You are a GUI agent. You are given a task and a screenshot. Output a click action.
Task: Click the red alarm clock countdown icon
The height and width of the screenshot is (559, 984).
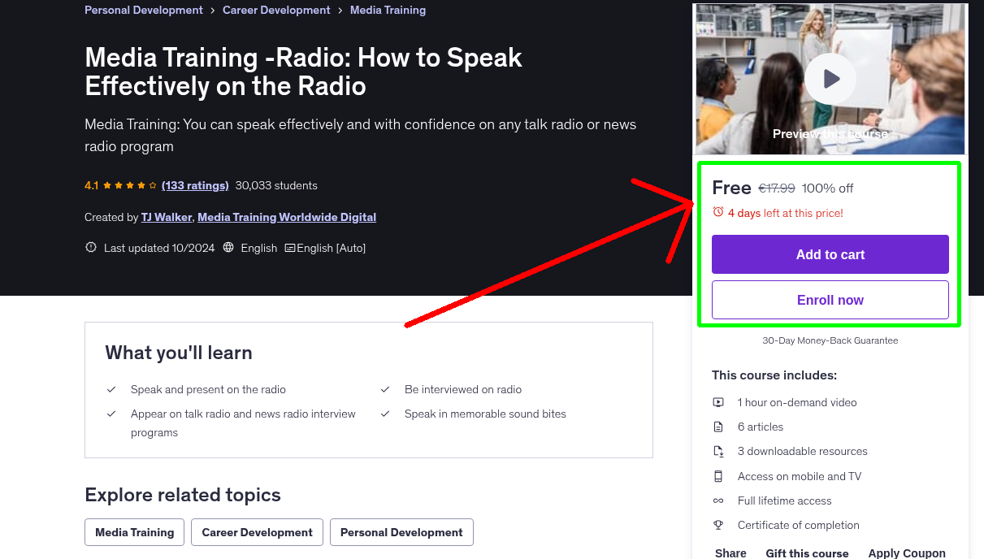pyautogui.click(x=717, y=210)
